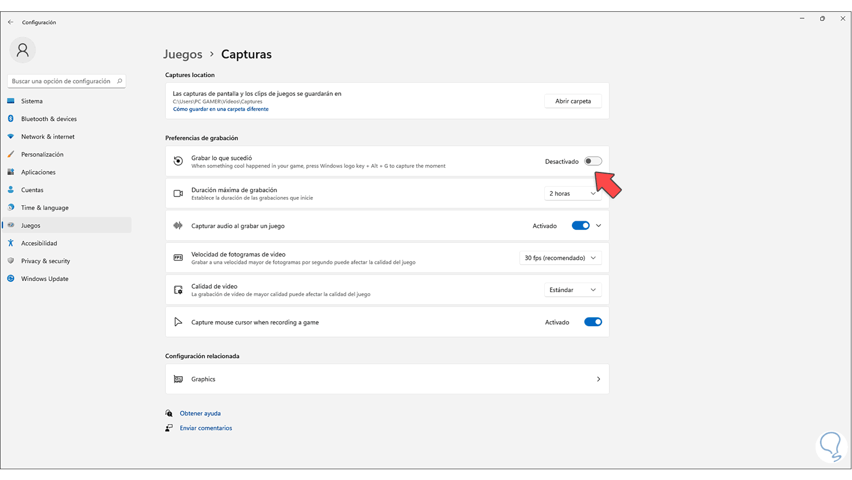Viewport: 852px width, 480px height.
Task: Disable the 'Capture mouse cursor' toggle
Action: (593, 322)
